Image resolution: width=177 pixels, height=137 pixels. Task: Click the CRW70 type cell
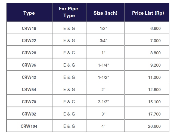29,102
